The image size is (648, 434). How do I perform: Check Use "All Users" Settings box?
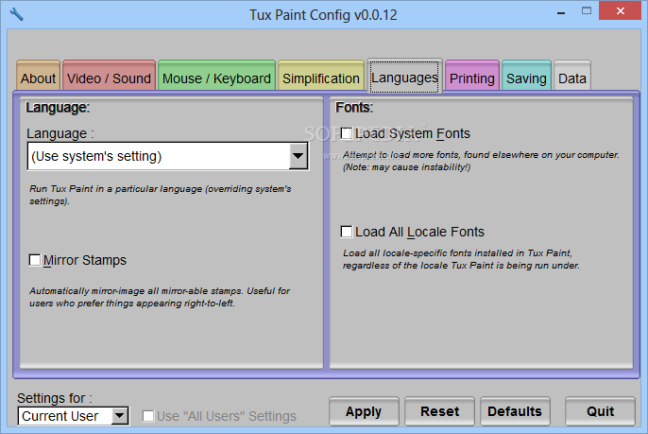pos(148,416)
